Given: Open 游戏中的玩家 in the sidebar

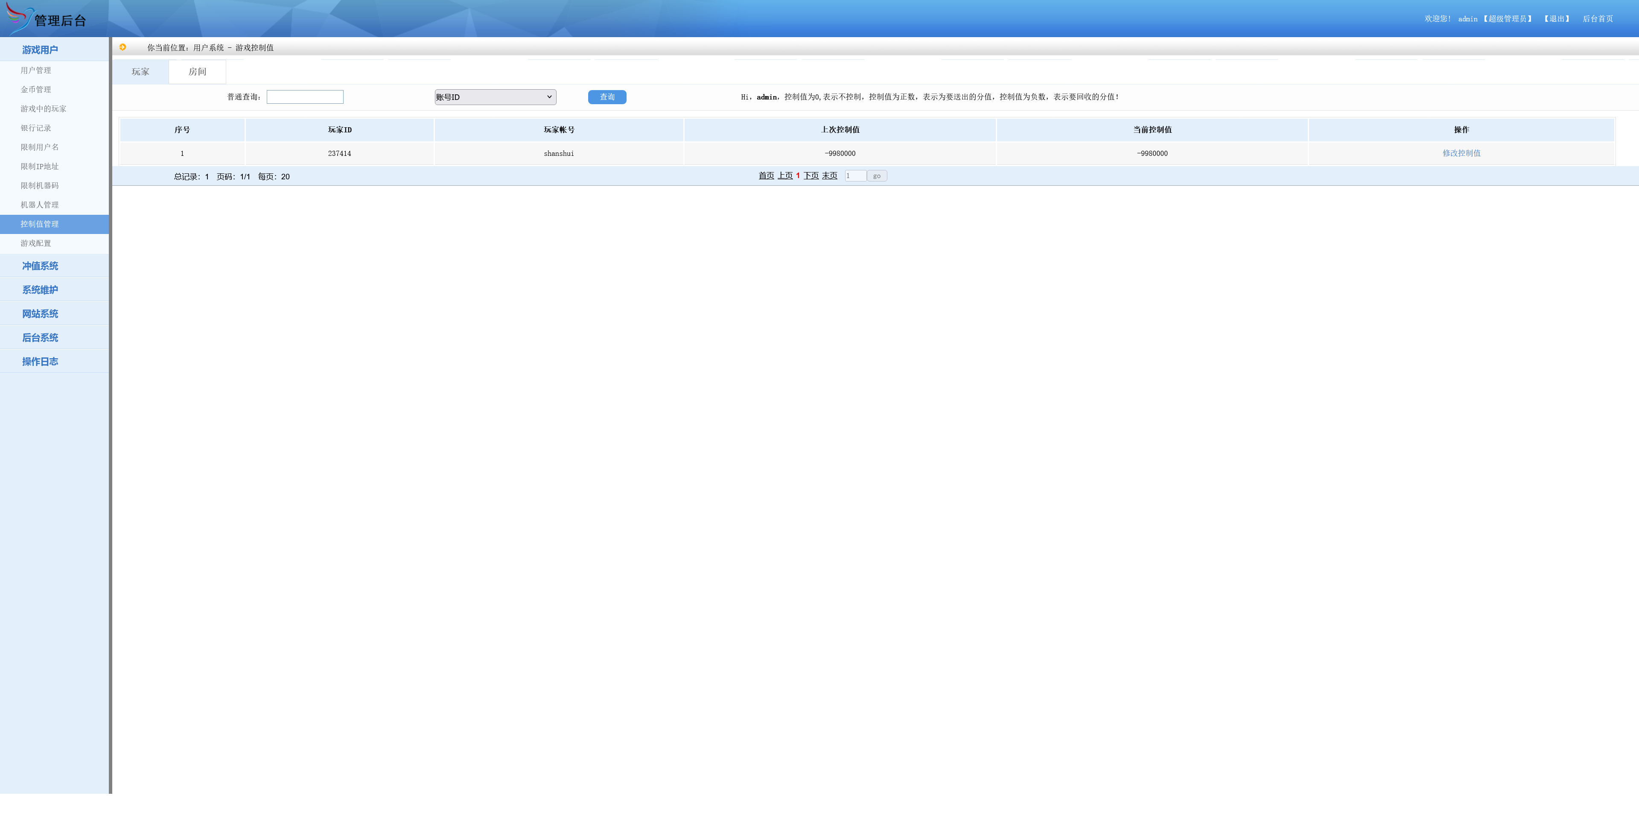Looking at the screenshot, I should click(43, 109).
